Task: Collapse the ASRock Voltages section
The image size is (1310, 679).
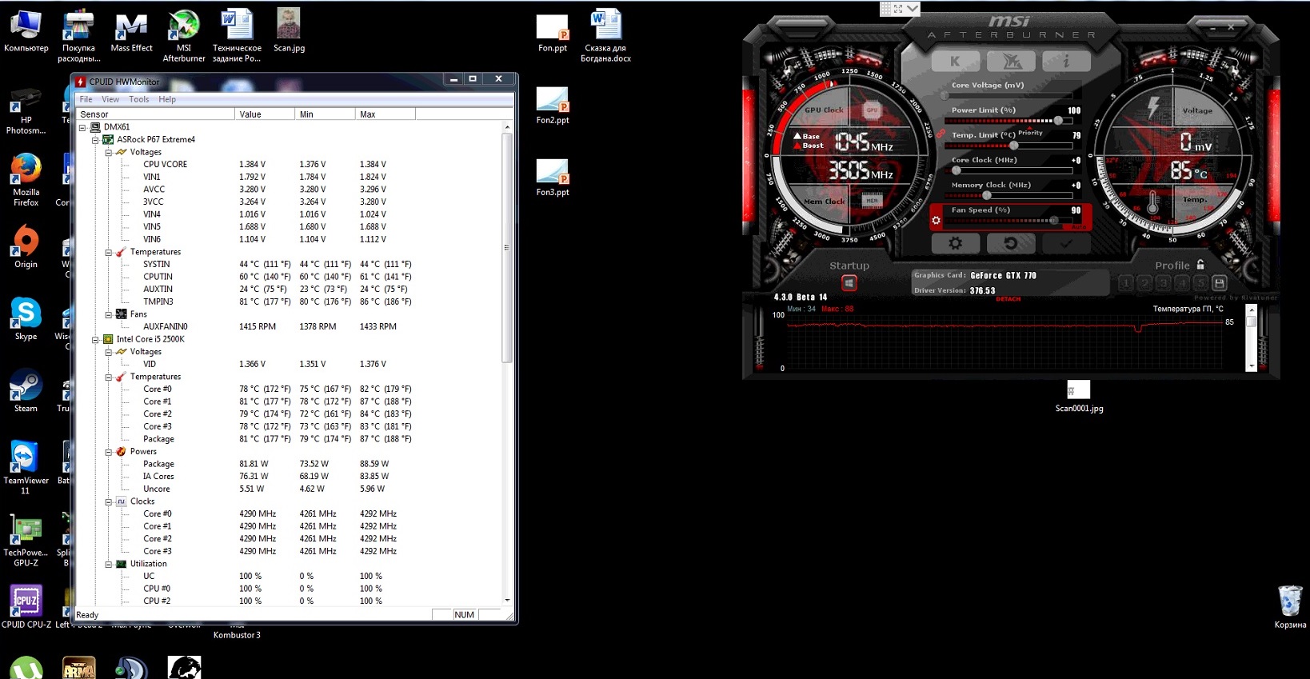Action: tap(108, 152)
